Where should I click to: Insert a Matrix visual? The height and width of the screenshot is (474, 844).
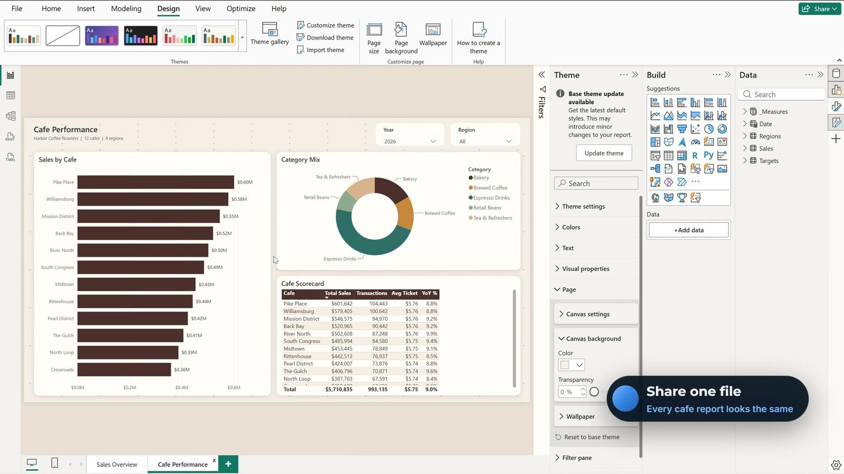[x=682, y=155]
